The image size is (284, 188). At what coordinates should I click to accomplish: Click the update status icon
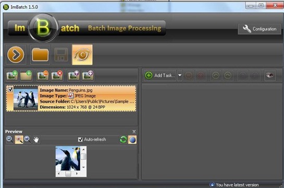click(x=212, y=185)
